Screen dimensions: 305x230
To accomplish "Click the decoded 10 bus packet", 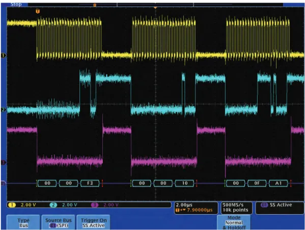I will (x=185, y=183).
